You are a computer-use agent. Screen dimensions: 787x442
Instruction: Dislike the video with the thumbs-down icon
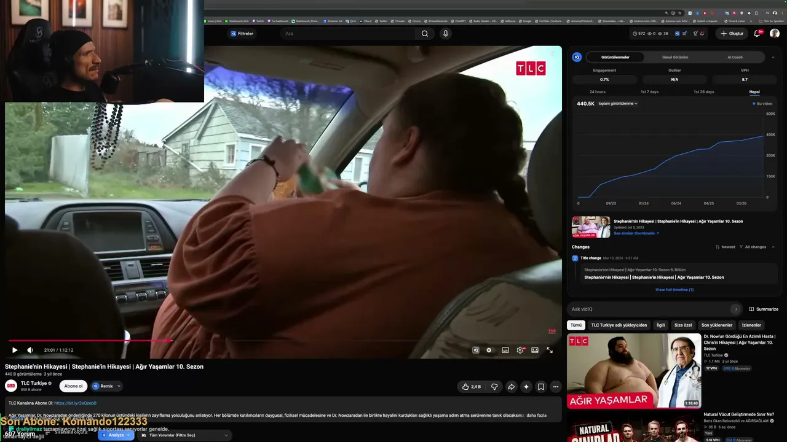(494, 387)
